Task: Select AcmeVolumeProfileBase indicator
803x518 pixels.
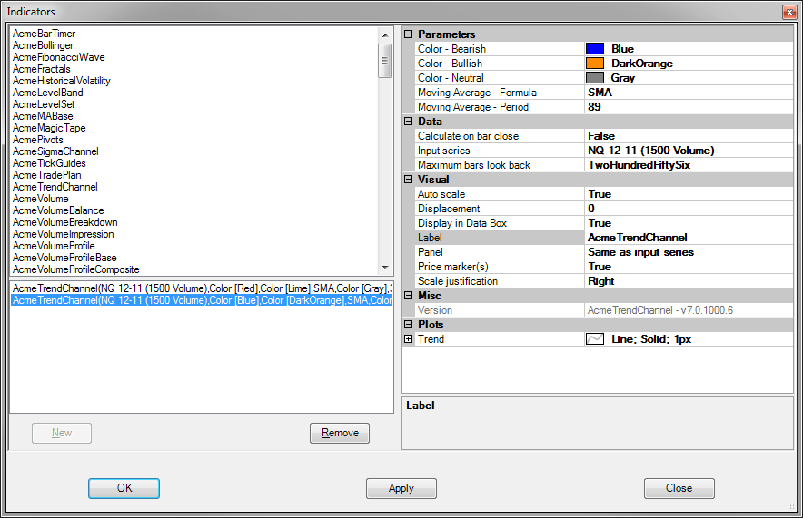Action: (x=64, y=258)
